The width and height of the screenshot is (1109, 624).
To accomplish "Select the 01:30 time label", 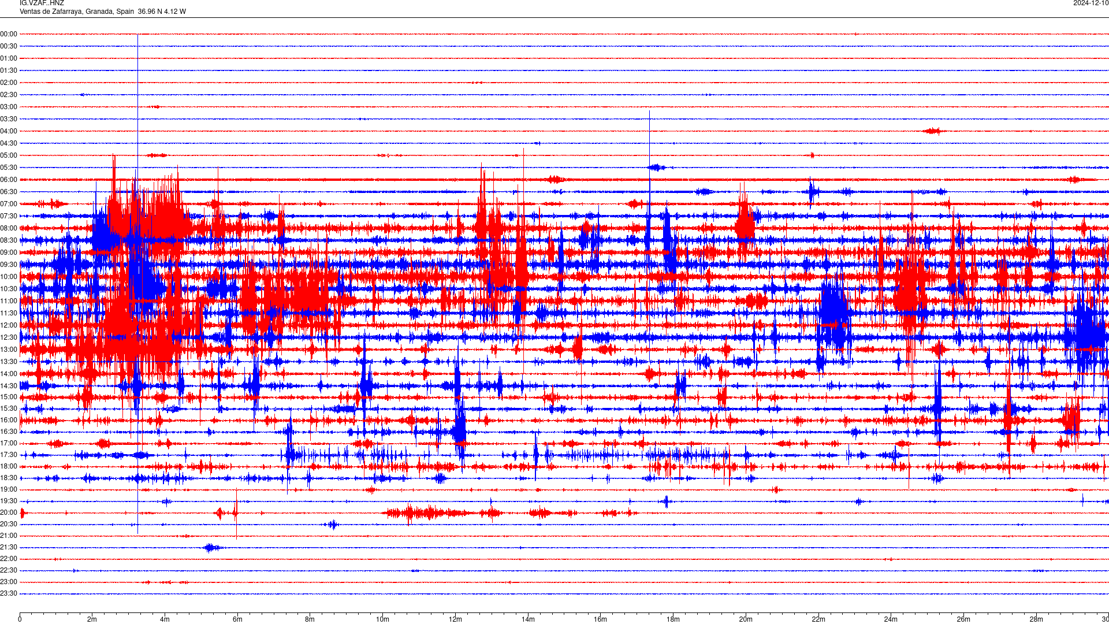I will [9, 70].
